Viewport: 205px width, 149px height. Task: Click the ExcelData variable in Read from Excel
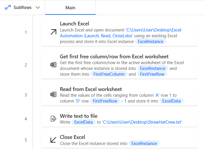point(172,101)
